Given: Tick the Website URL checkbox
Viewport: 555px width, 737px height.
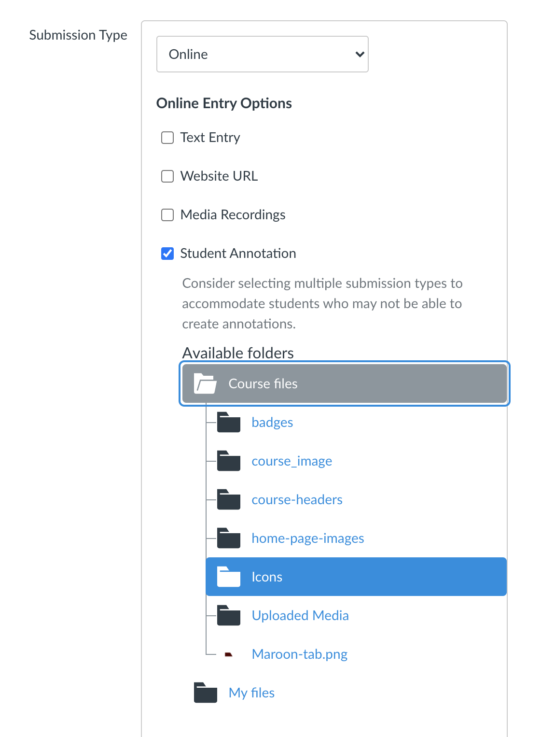Looking at the screenshot, I should click(x=167, y=176).
